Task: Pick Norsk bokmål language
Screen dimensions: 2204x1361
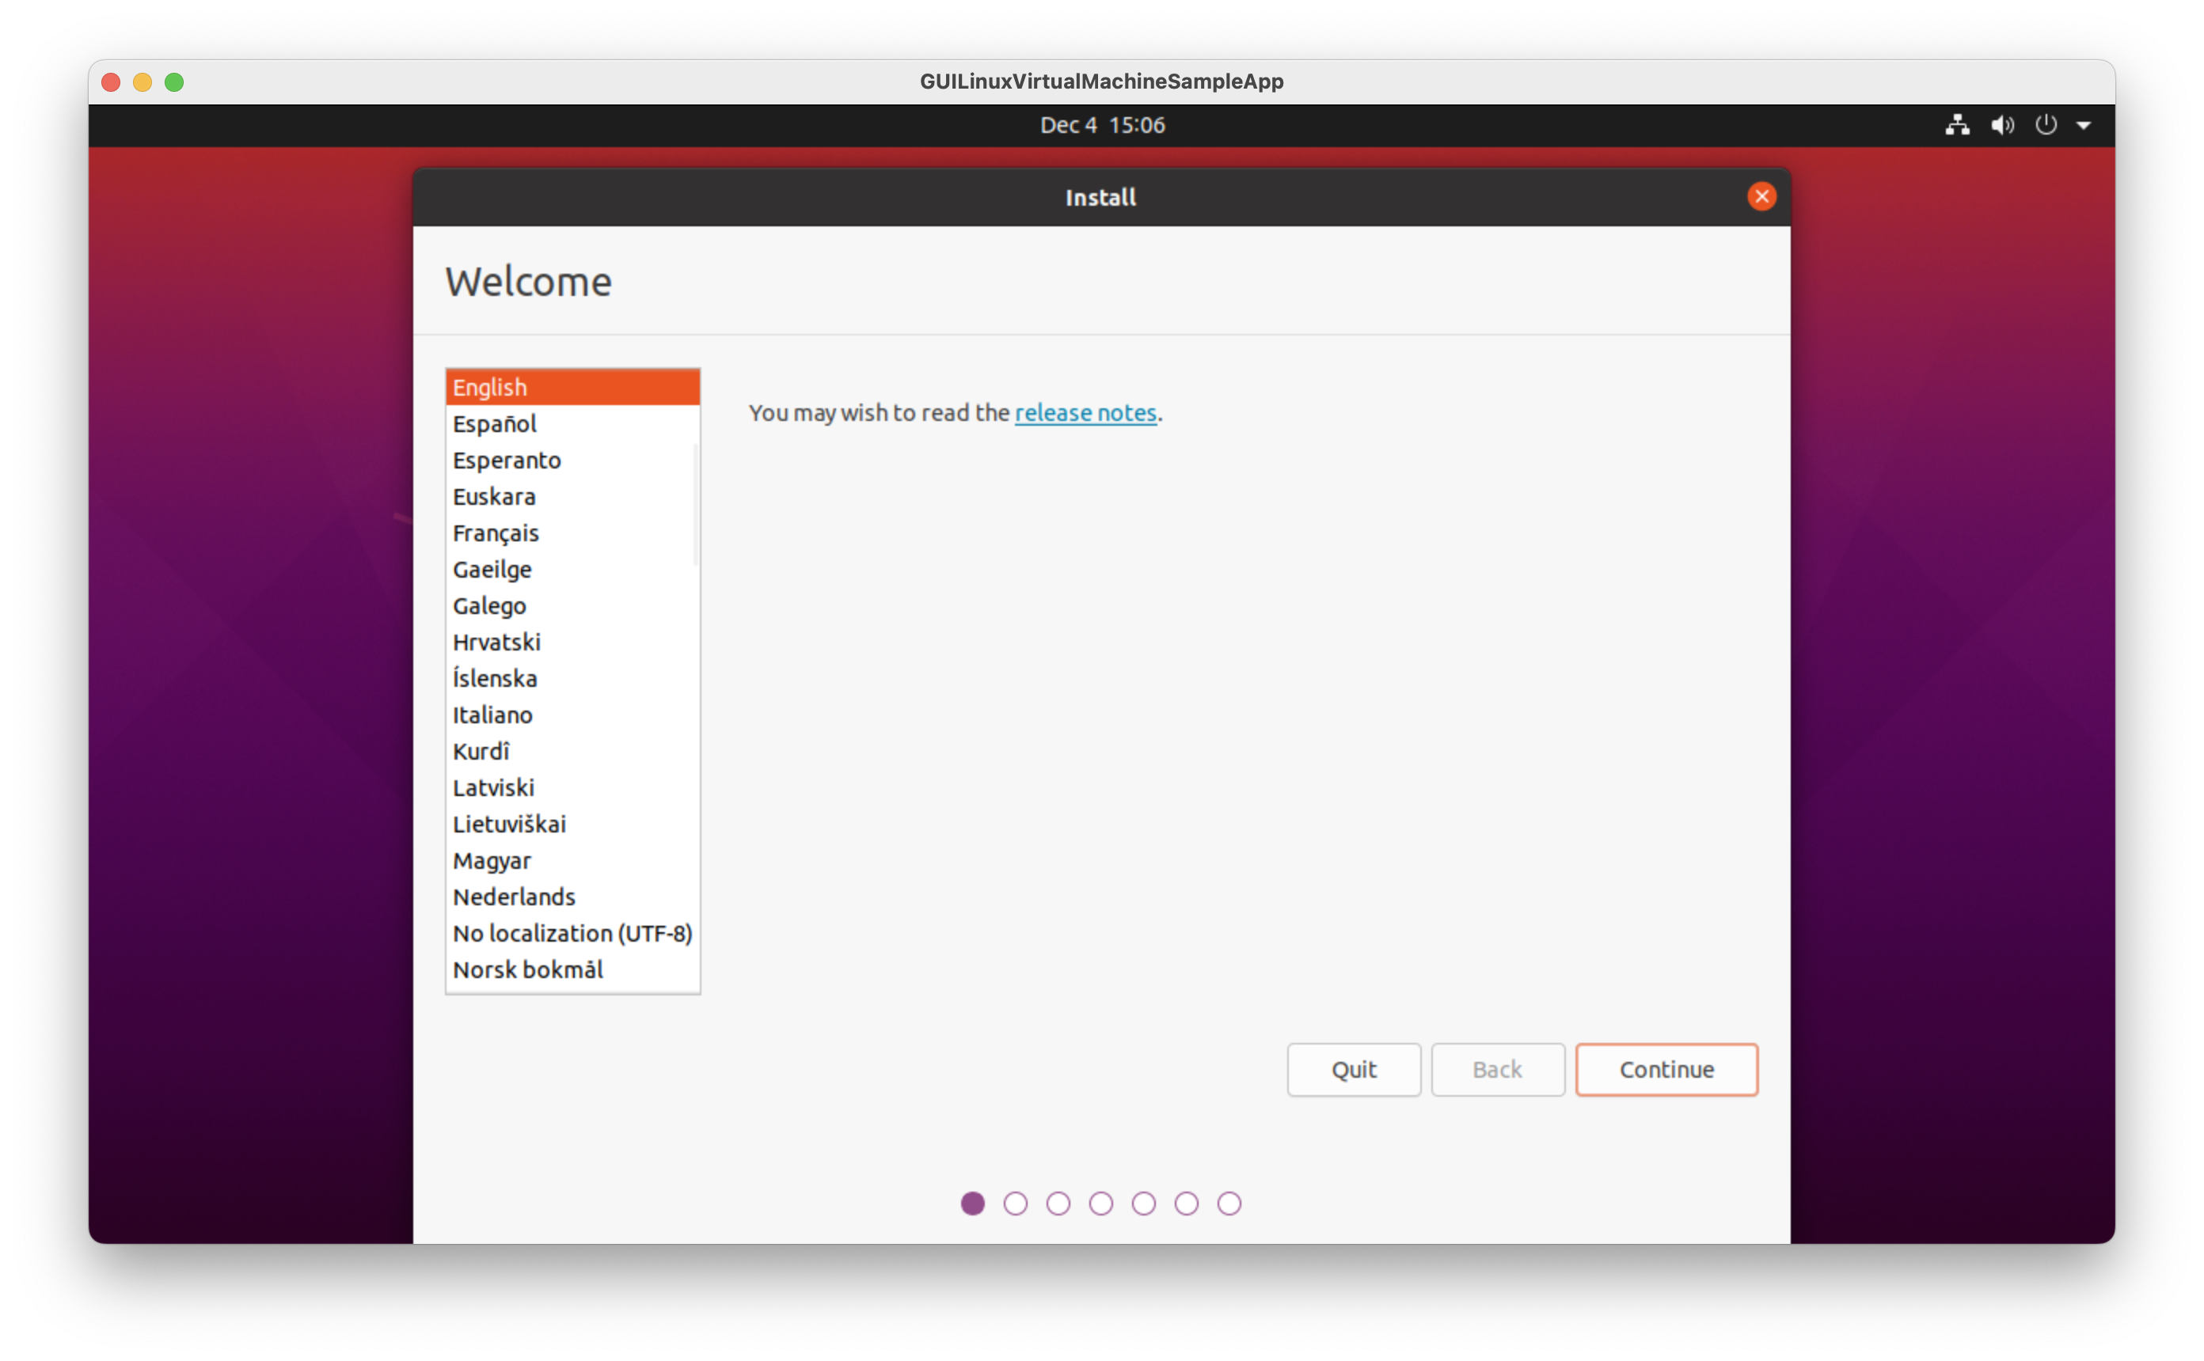Action: (572, 969)
